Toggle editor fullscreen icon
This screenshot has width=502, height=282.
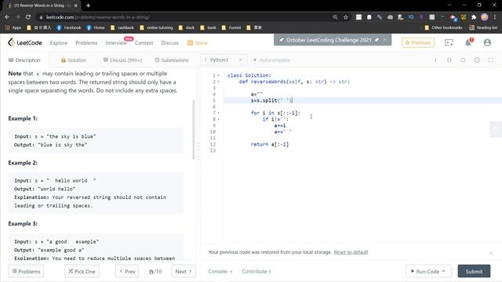[491, 60]
